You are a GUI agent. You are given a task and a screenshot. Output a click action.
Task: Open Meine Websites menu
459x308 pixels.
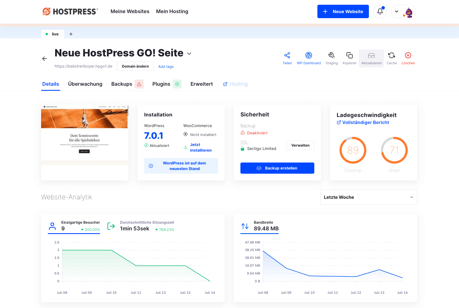coord(130,11)
